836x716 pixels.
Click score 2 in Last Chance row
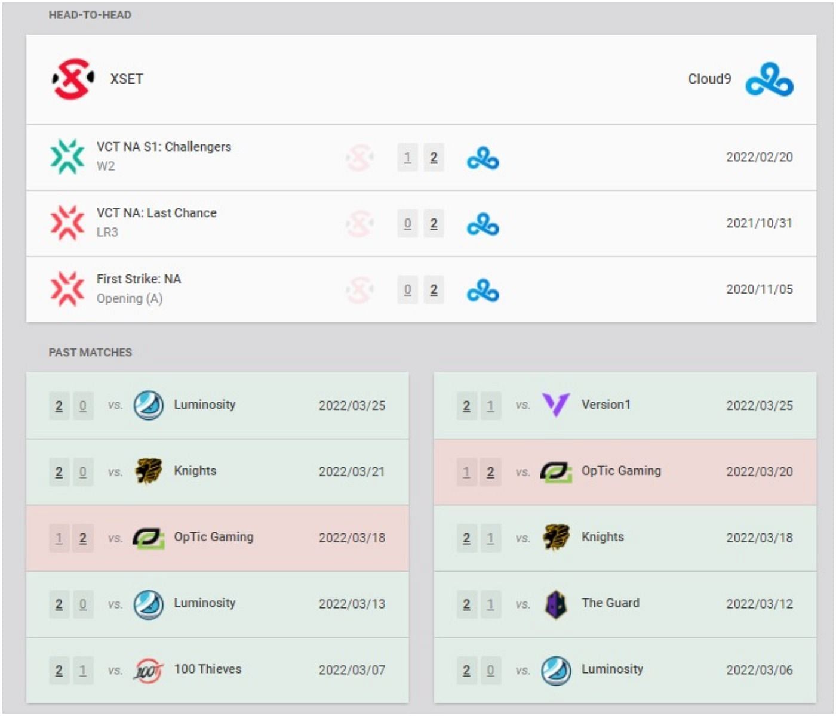pyautogui.click(x=434, y=224)
